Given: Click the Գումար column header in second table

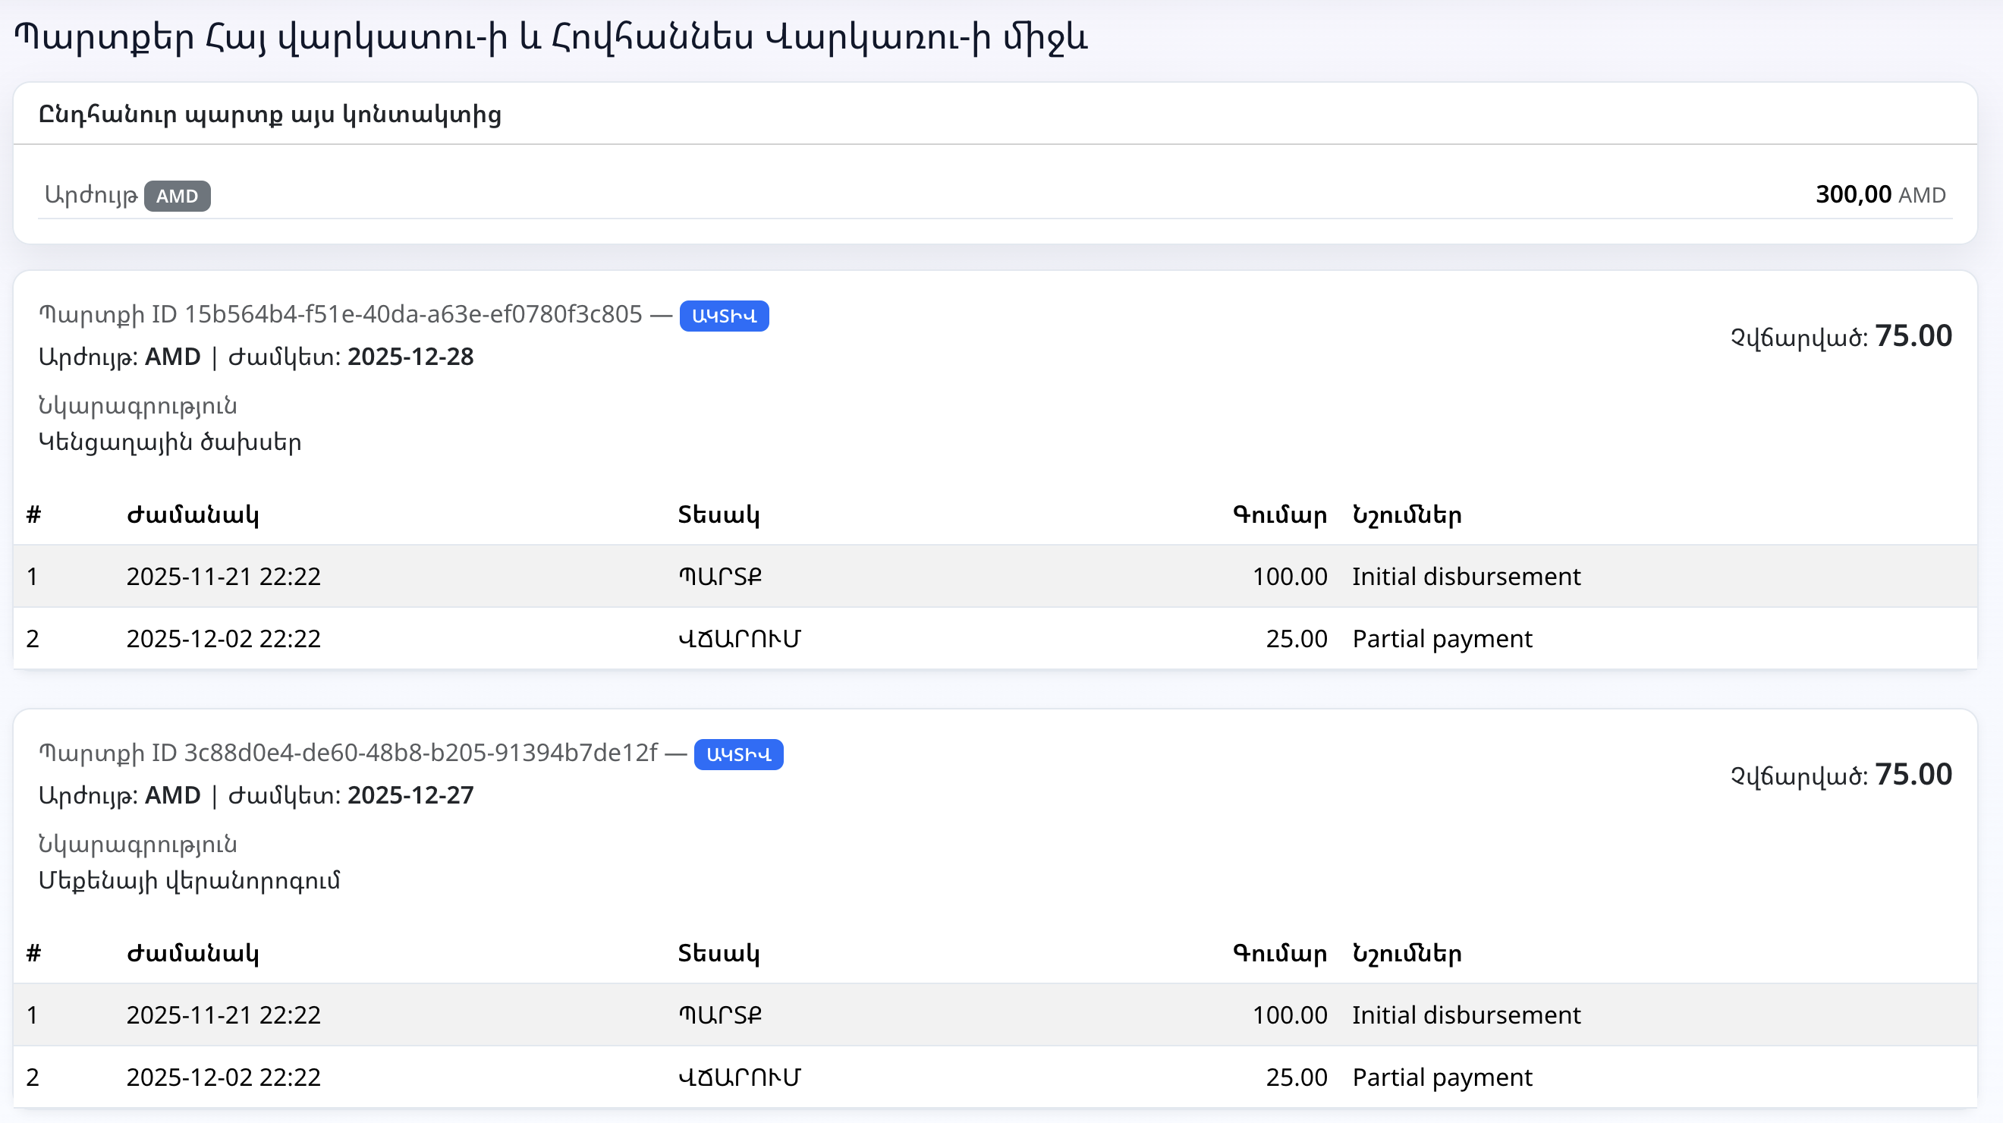Looking at the screenshot, I should [1279, 955].
